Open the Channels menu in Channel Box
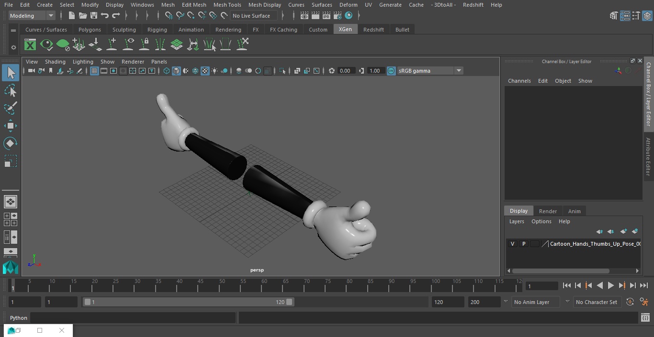The width and height of the screenshot is (654, 337). tap(519, 81)
